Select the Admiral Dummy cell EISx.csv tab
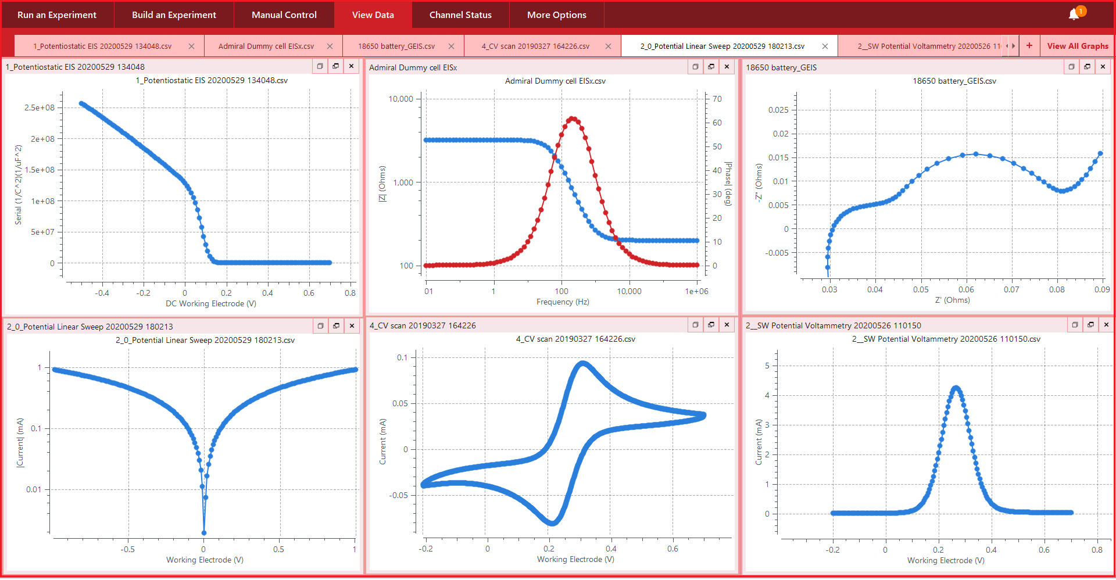 pyautogui.click(x=266, y=46)
